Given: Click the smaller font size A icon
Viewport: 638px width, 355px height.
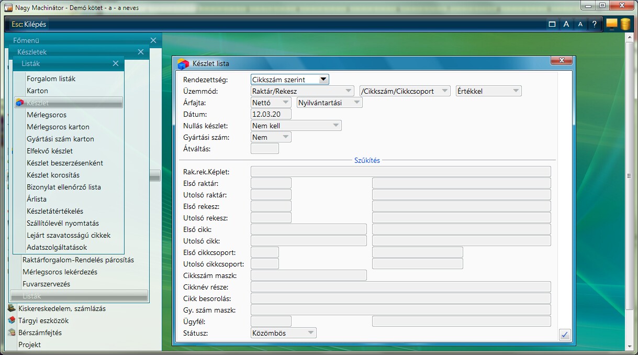Looking at the screenshot, I should coord(580,24).
